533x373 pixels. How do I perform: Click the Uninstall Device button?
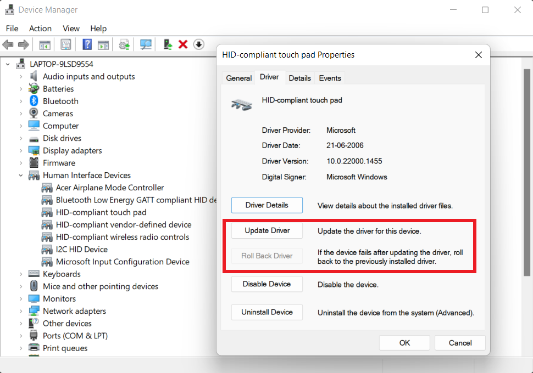point(267,312)
